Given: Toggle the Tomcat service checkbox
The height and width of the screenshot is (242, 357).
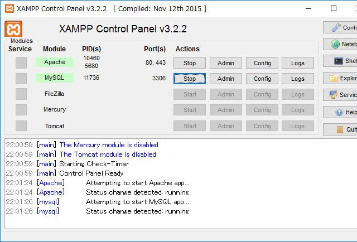Looking at the screenshot, I should tap(21, 125).
